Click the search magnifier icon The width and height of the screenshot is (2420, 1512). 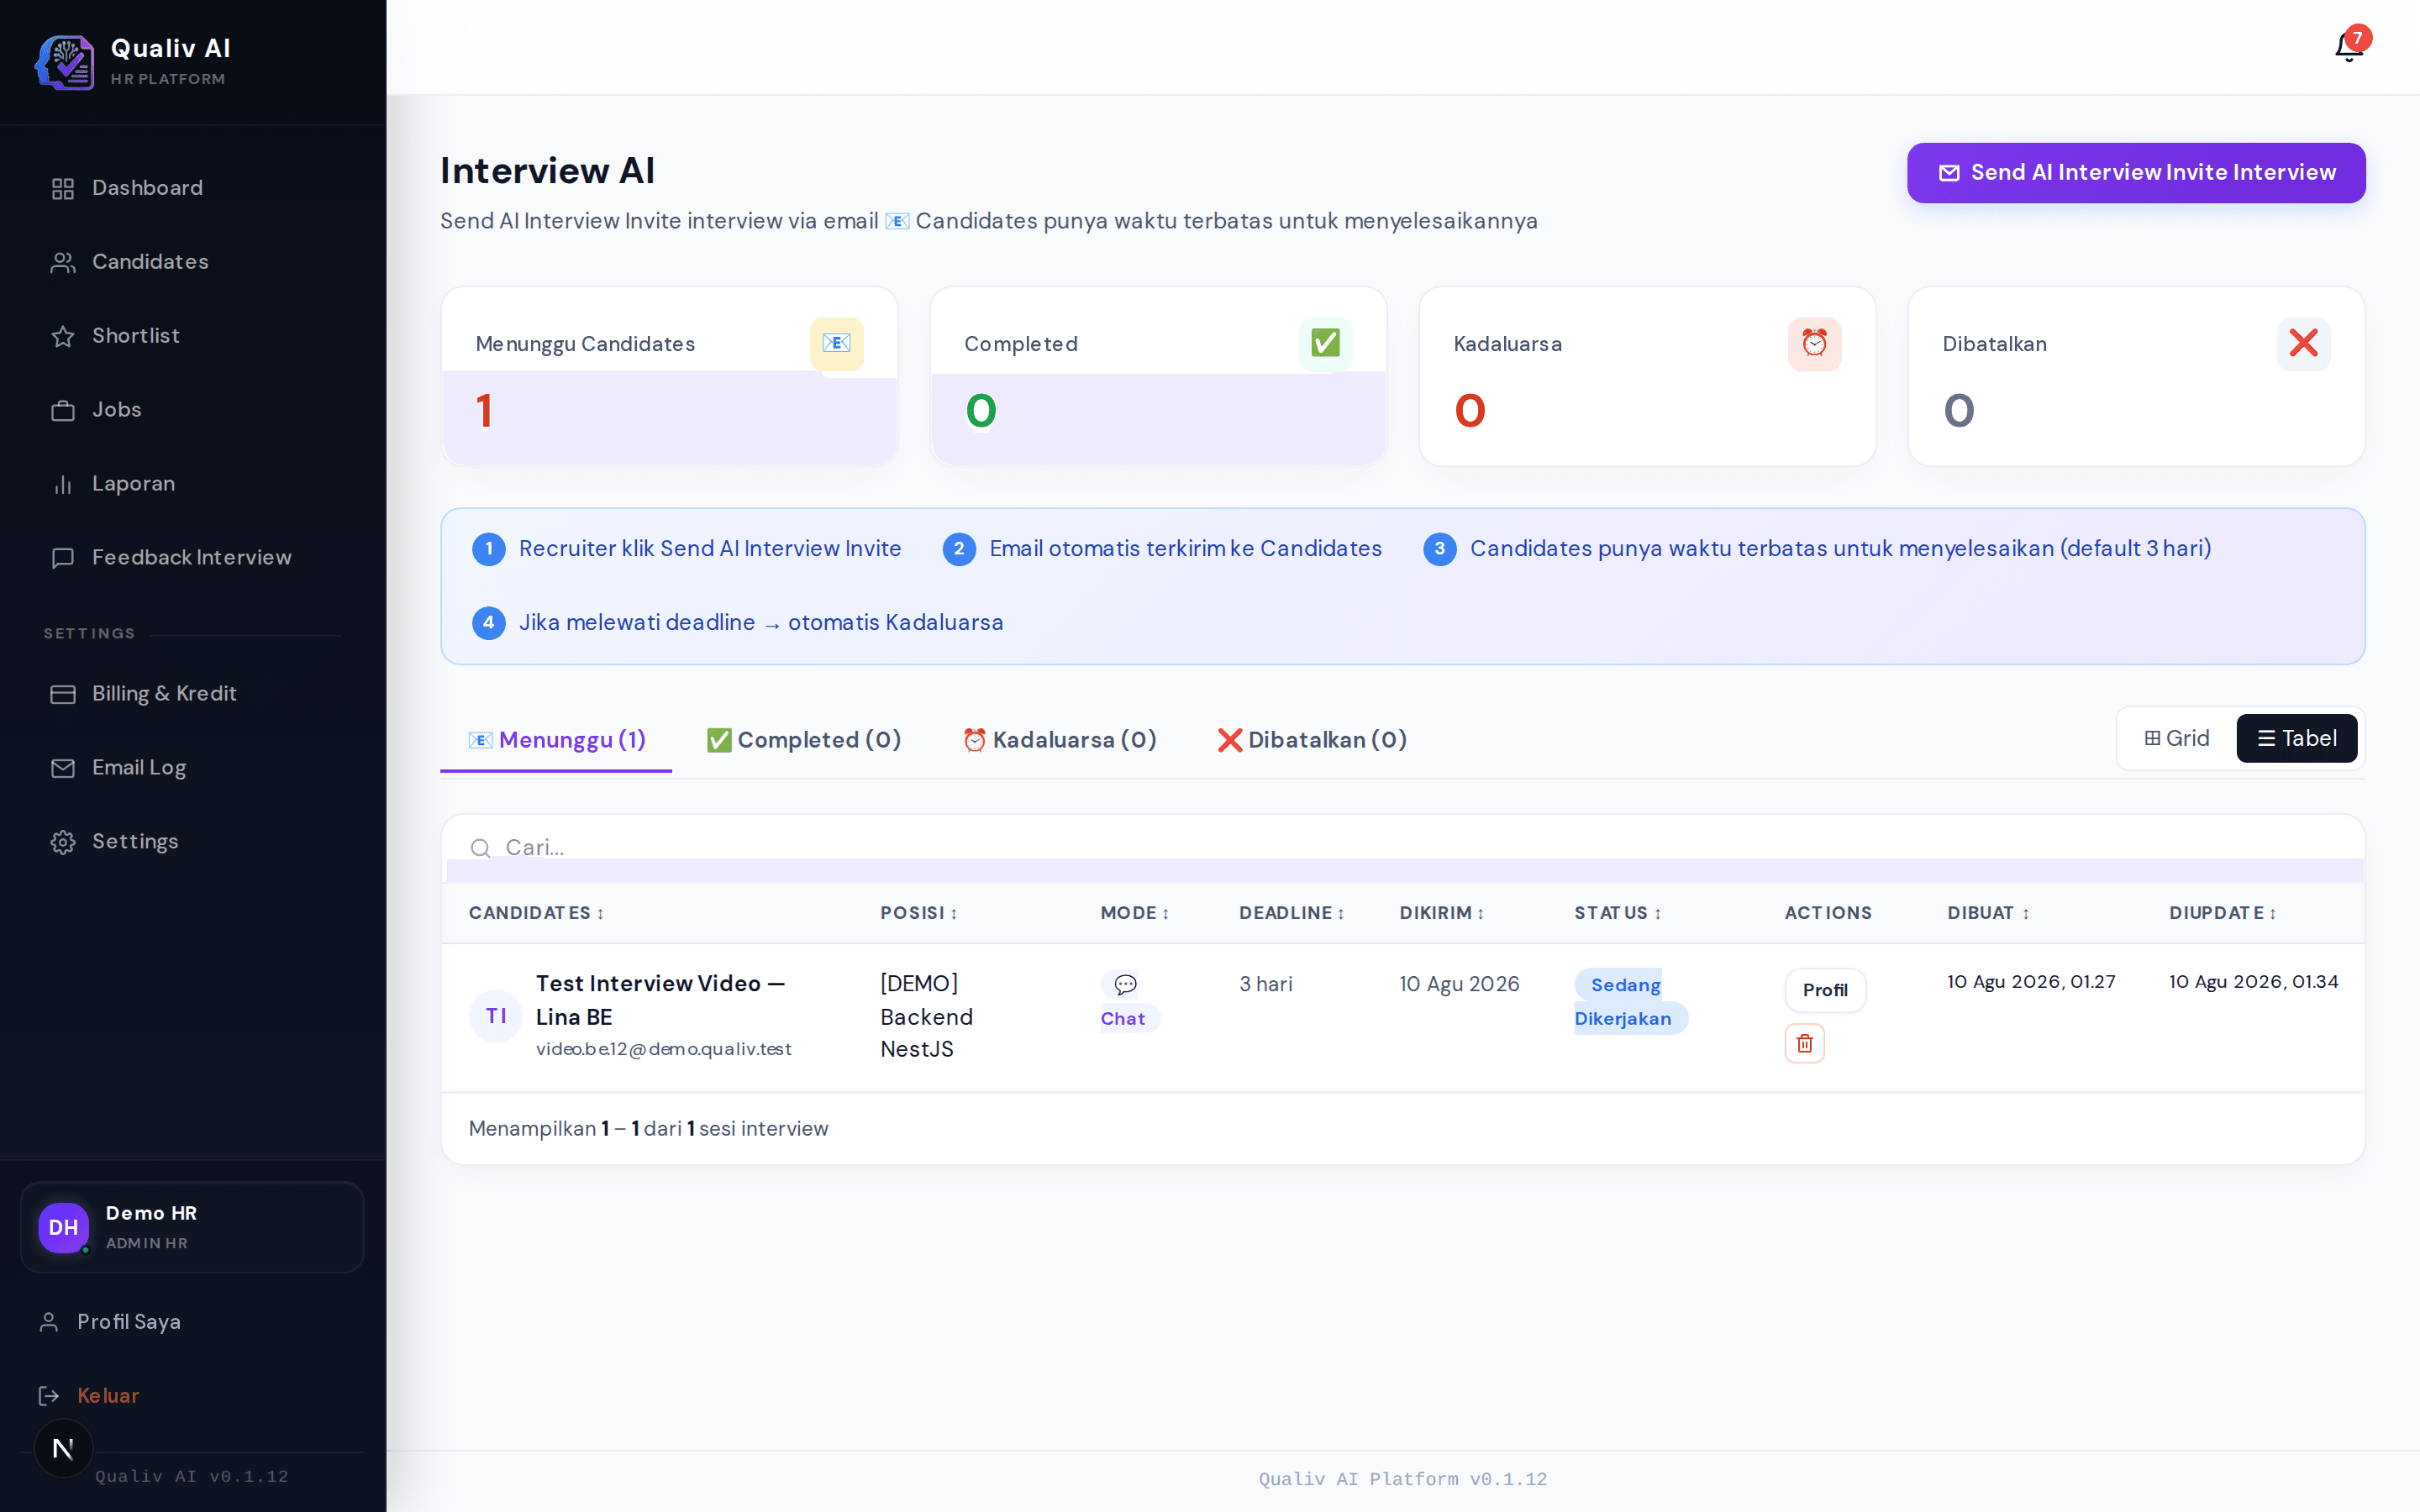click(480, 848)
